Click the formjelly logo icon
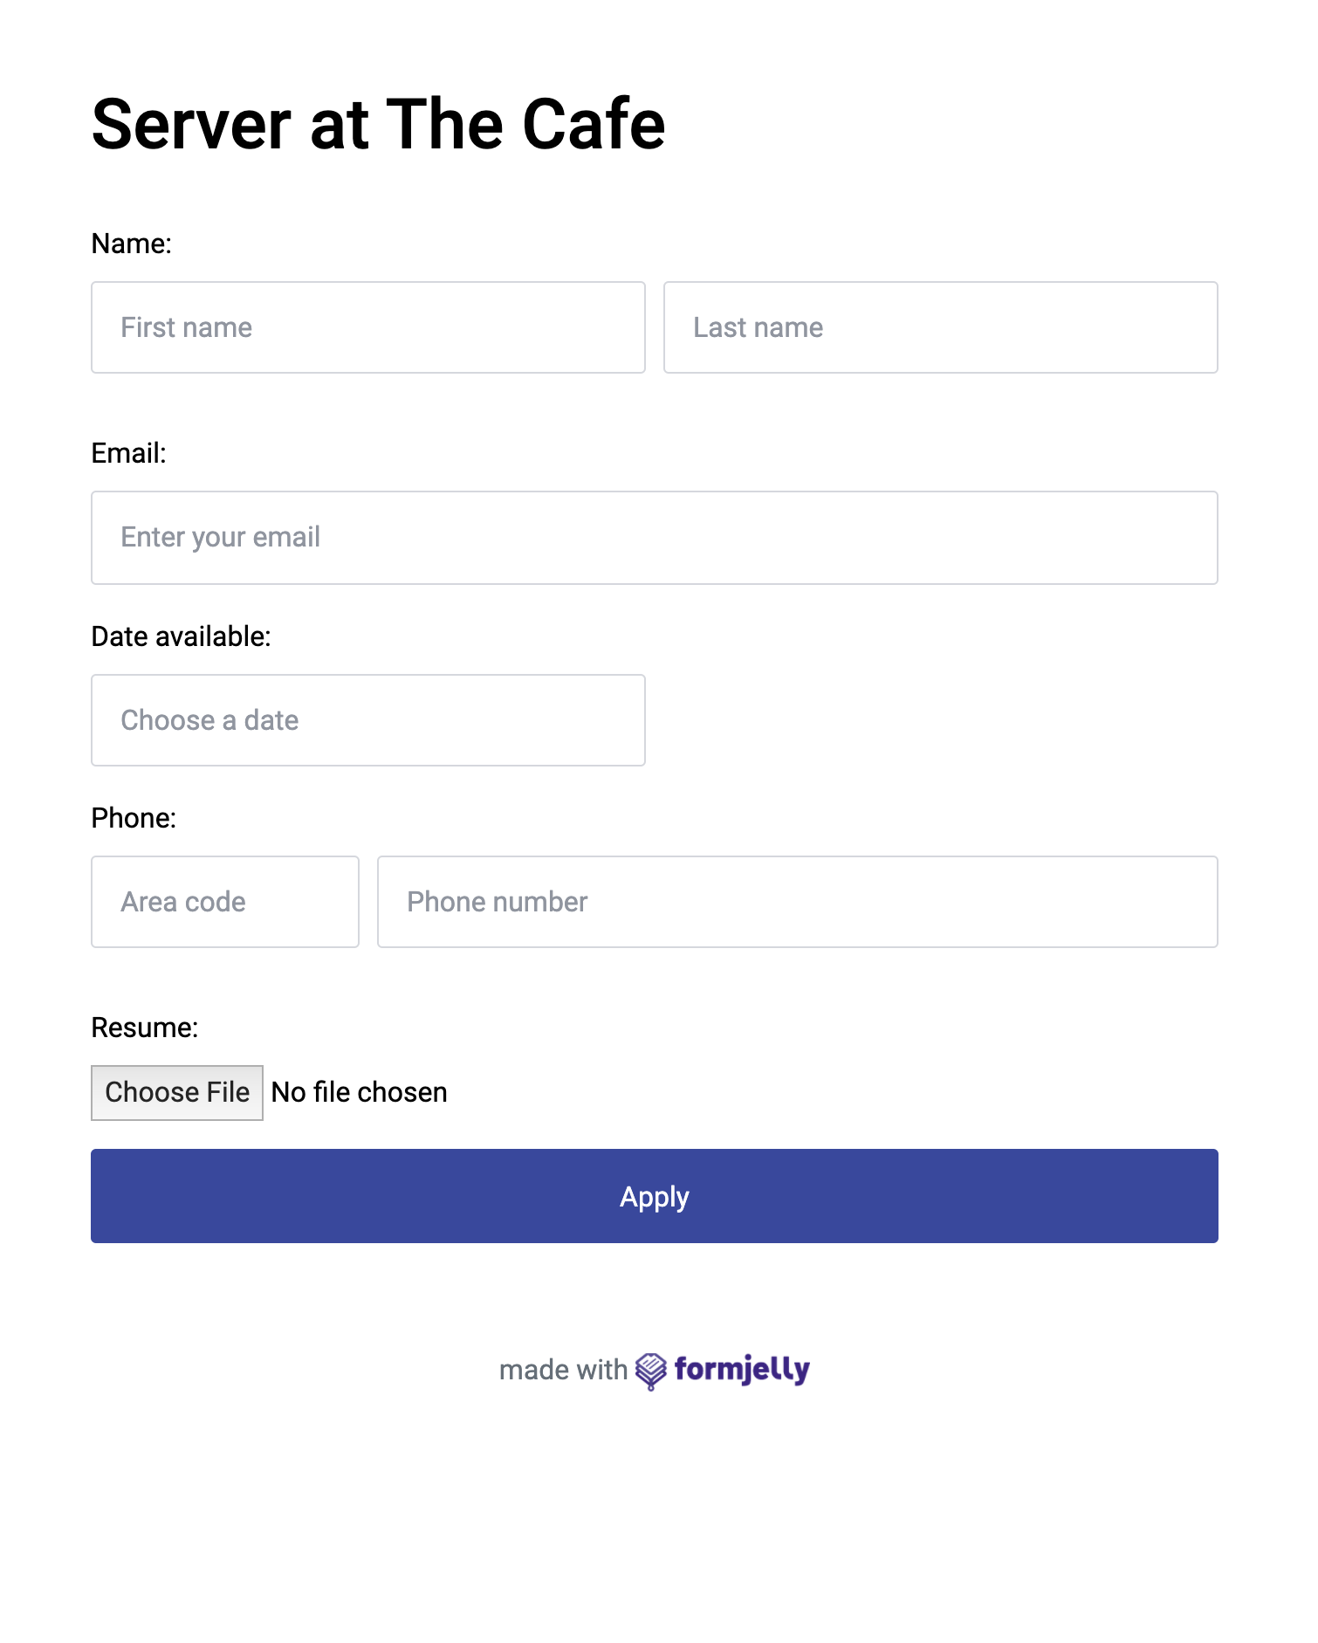 coord(651,1370)
